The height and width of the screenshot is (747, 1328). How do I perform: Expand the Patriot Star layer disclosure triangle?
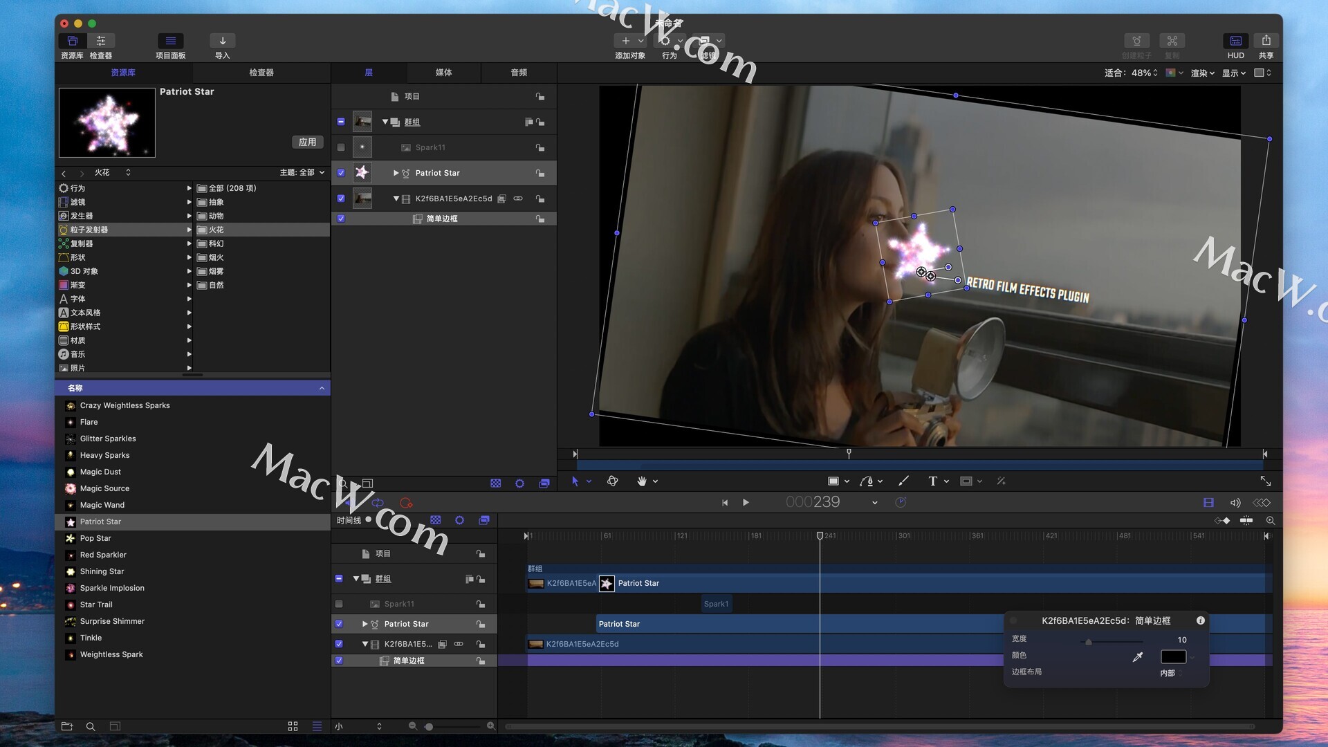(396, 173)
